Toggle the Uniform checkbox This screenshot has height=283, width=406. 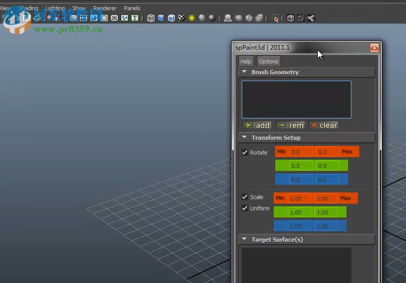[x=245, y=208]
